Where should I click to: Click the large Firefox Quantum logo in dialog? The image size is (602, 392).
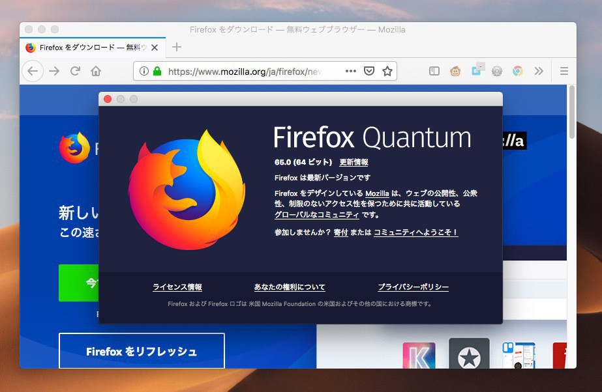pyautogui.click(x=187, y=190)
